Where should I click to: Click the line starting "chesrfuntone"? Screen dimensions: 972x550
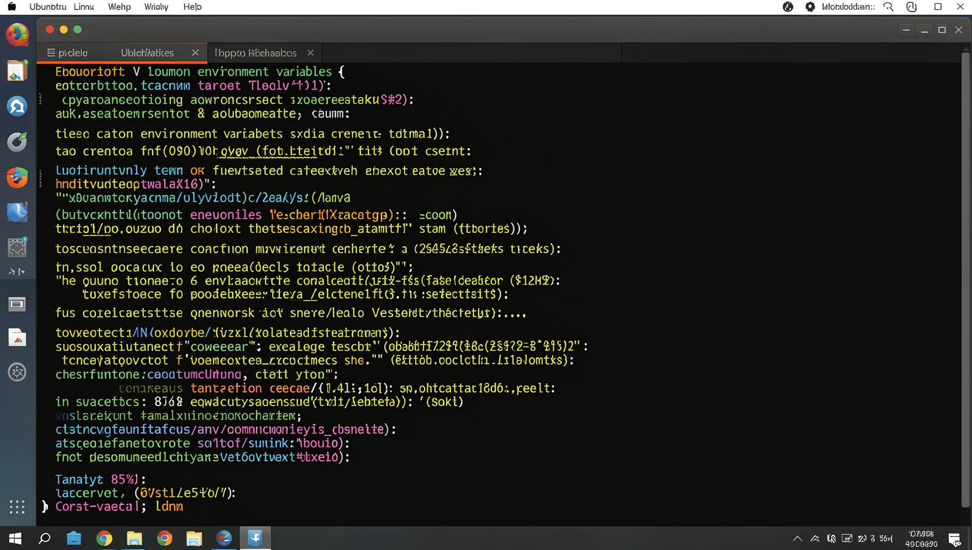(x=196, y=375)
